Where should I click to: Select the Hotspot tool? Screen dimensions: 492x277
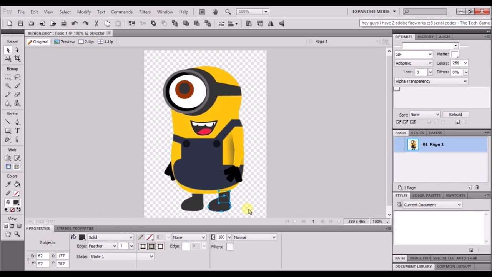(8, 158)
